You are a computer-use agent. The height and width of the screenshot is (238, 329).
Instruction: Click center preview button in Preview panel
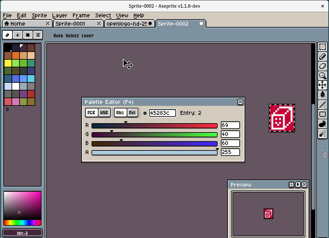click(292, 185)
